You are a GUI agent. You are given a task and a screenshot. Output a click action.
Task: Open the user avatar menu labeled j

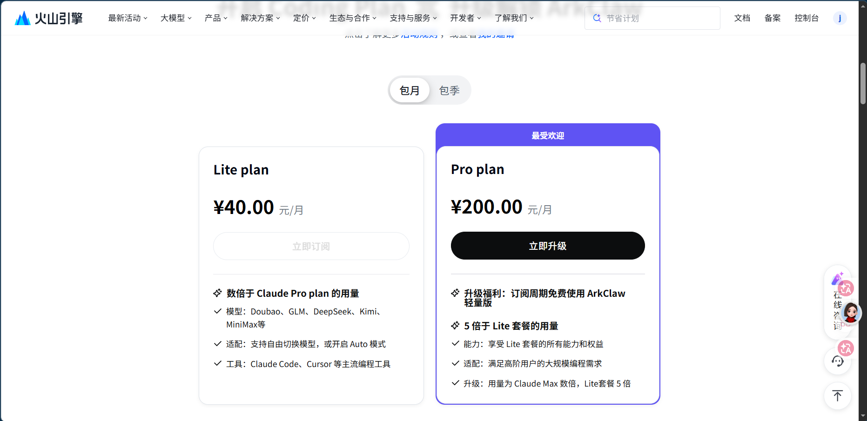840,18
